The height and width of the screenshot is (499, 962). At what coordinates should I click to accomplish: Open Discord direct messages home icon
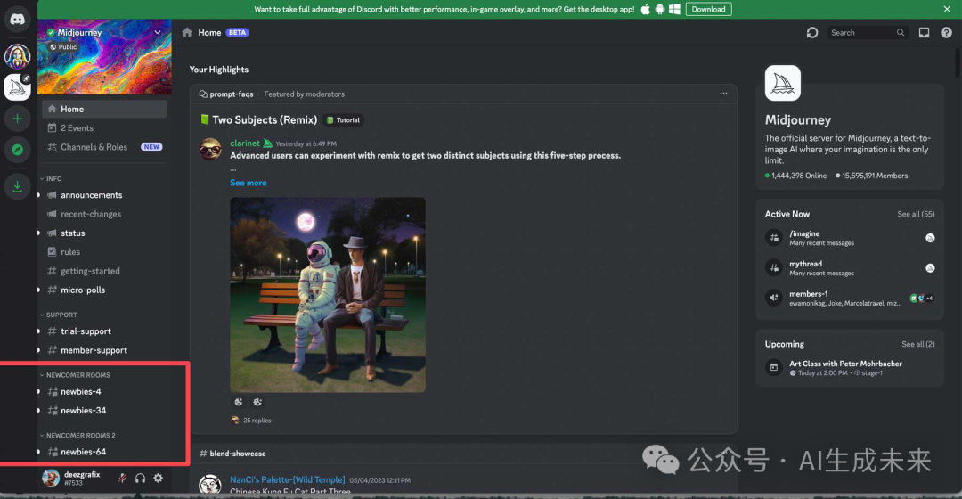[x=17, y=20]
